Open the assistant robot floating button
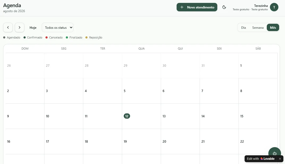285x164 pixels. tap(275, 153)
